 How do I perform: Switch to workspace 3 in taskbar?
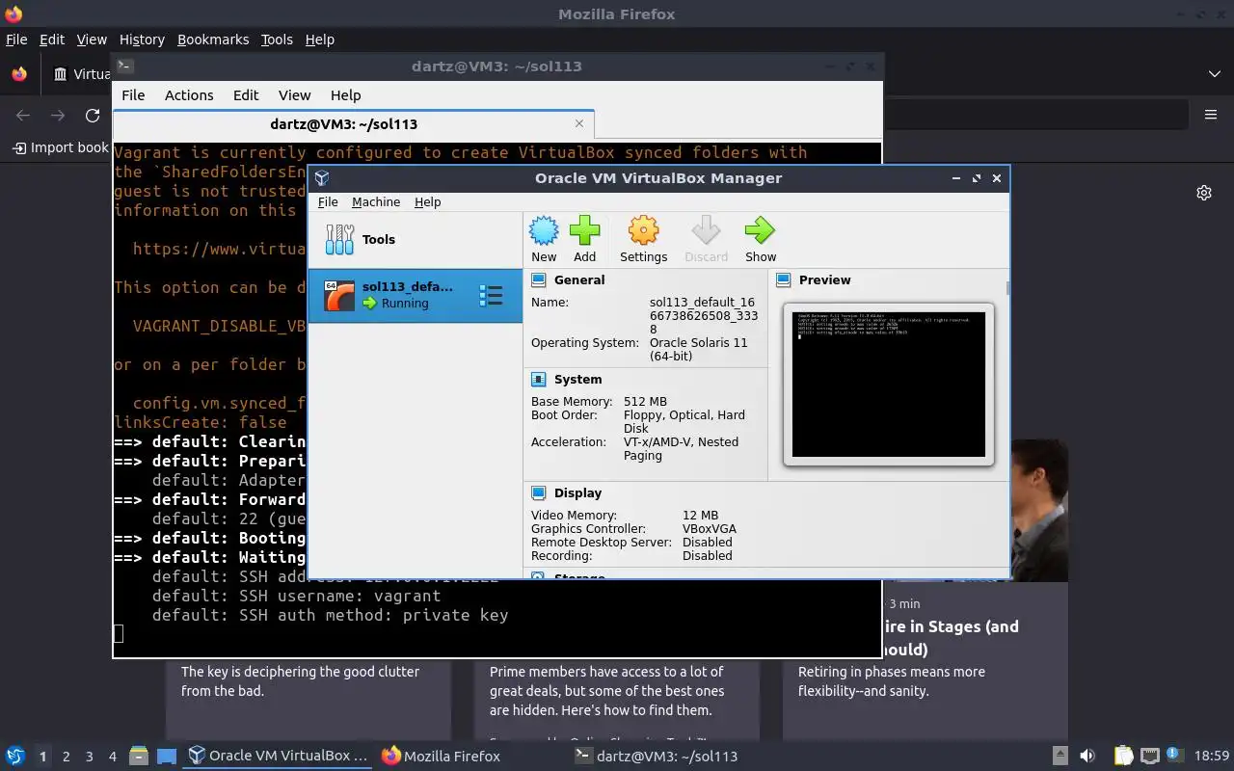(x=90, y=757)
